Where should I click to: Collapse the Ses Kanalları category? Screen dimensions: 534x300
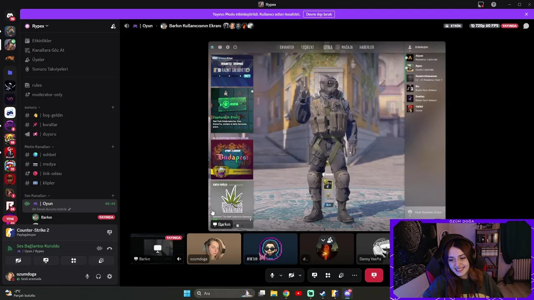click(x=37, y=195)
